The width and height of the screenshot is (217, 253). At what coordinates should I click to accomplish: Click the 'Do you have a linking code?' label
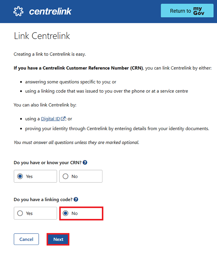click(43, 199)
